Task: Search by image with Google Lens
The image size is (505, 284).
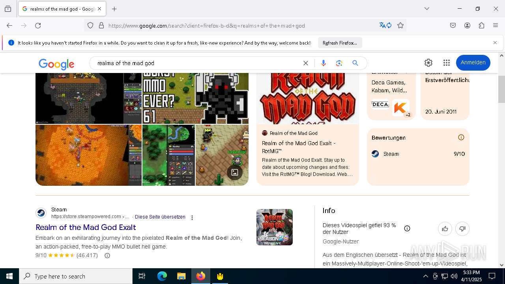Action: (x=339, y=63)
